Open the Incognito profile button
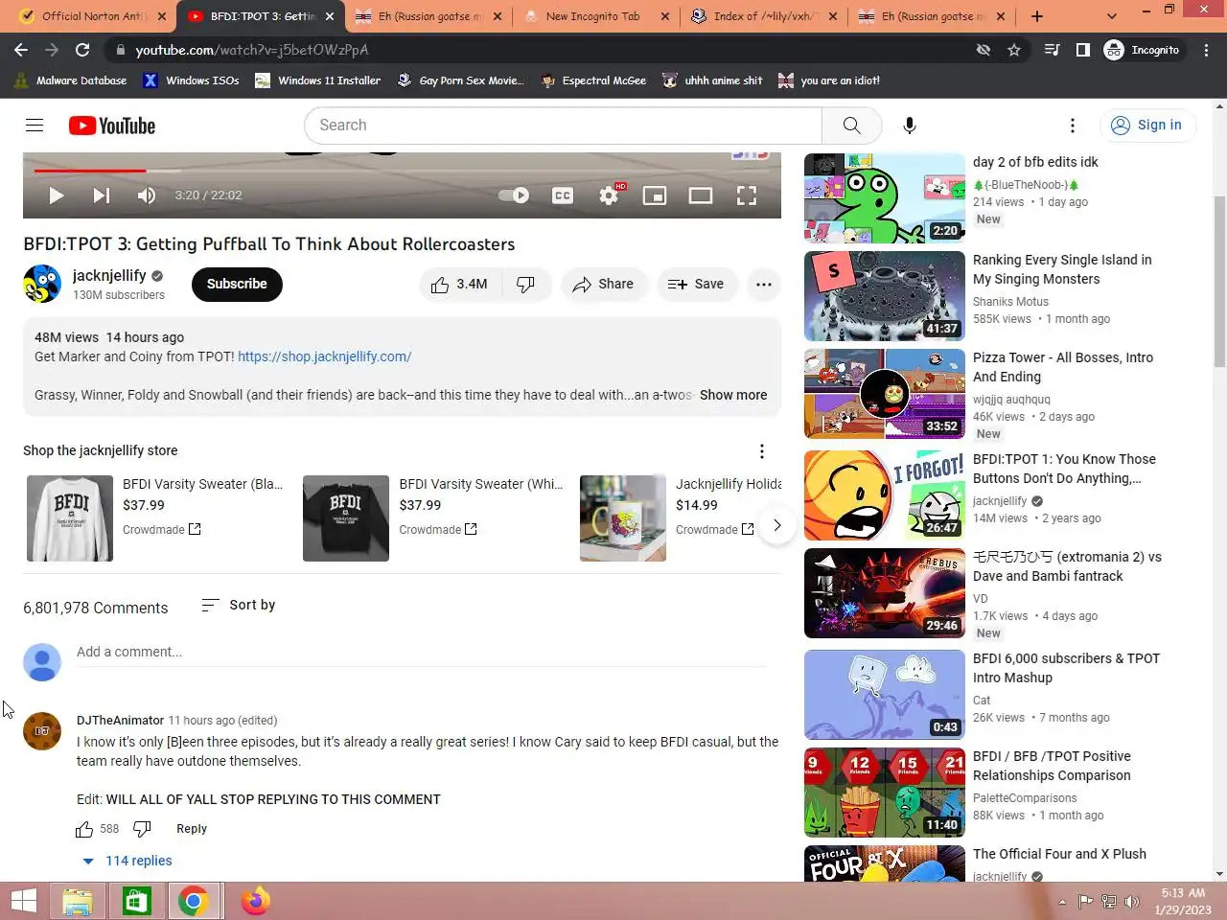Screen dimensions: 1227x920 [x=1143, y=50]
